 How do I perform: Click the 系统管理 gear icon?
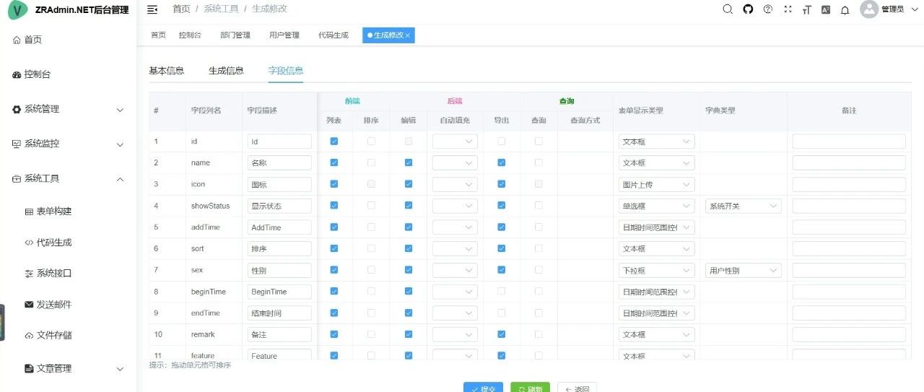tap(17, 109)
